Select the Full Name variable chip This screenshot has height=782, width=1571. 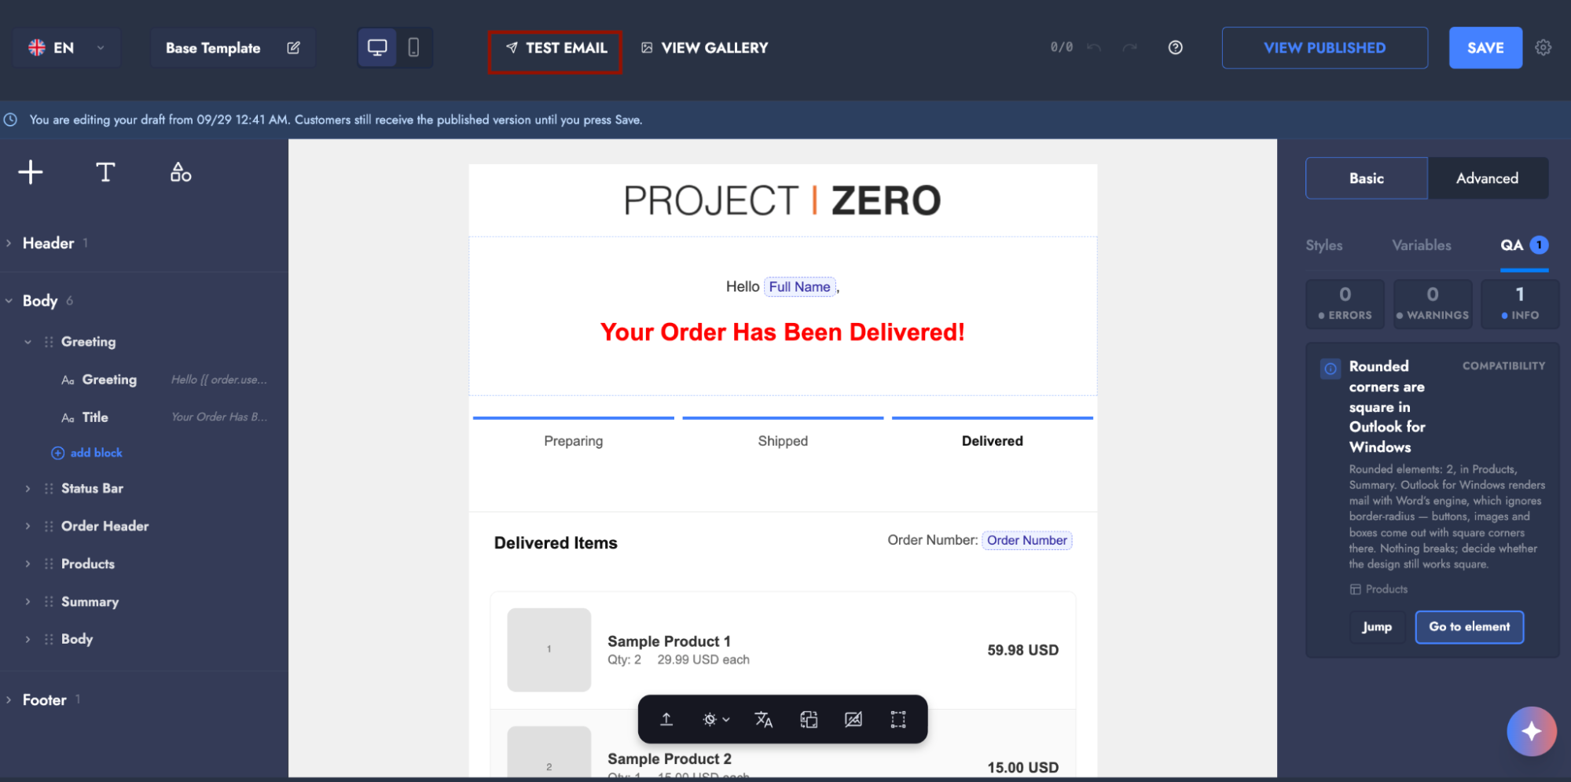pyautogui.click(x=799, y=288)
